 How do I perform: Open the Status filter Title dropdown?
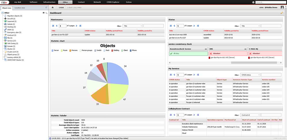click(250, 26)
